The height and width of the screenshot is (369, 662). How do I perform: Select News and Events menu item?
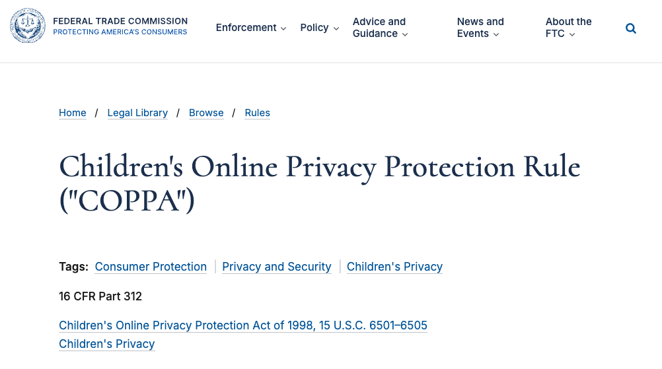[x=480, y=28]
